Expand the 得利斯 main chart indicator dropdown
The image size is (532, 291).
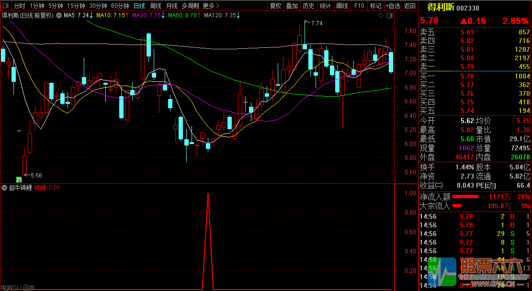tap(59, 15)
